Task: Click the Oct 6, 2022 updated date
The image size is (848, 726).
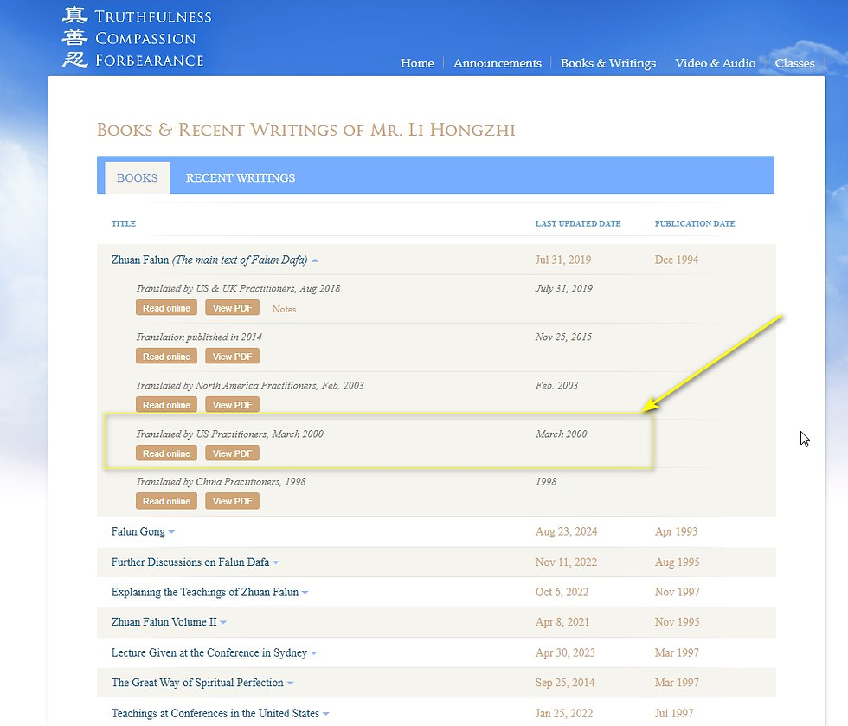Action: click(x=562, y=592)
